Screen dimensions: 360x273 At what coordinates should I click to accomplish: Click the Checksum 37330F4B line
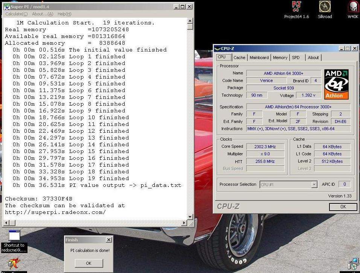pos(38,199)
